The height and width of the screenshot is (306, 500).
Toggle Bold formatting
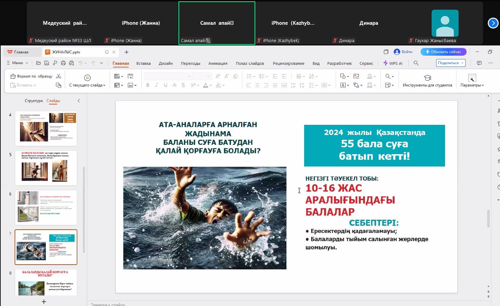point(148,85)
